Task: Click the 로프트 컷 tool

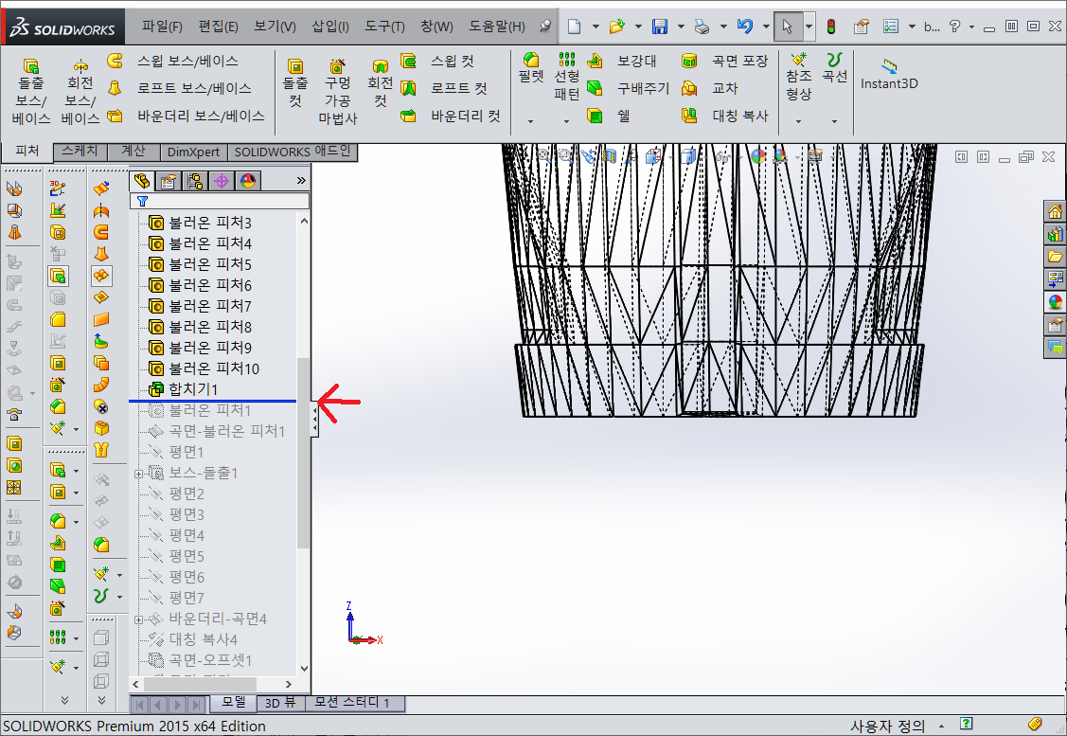Action: pos(444,88)
